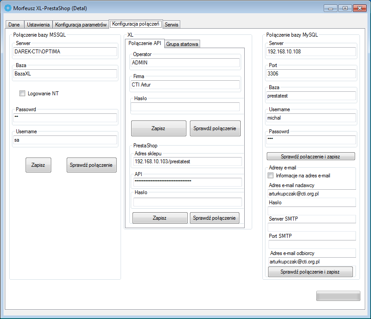Image resolution: width=371 pixels, height=319 pixels.
Task: Focus the MSSQL Passowrd field
Action: pos(65,118)
